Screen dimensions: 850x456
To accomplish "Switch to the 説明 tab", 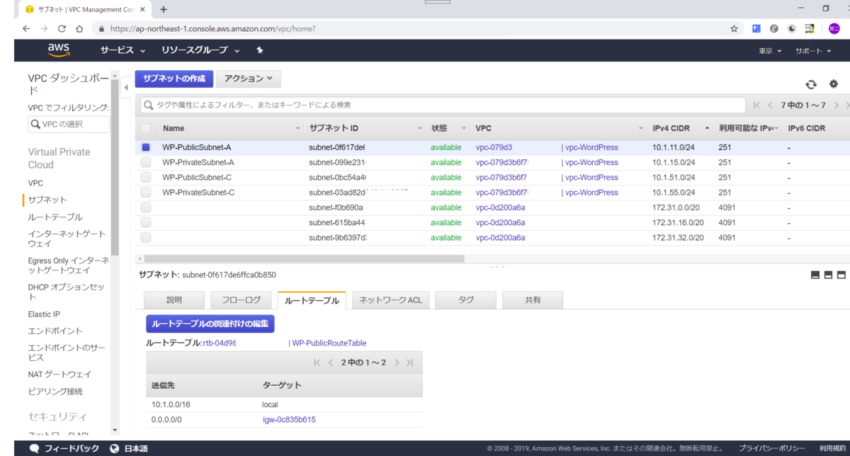I will coord(174,300).
